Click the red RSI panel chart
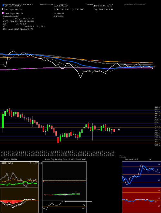Viewport: 161px width, 213px height. 141,200
